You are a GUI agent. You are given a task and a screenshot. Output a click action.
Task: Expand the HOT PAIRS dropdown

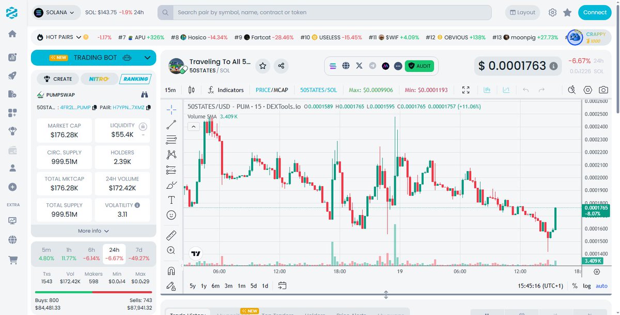(79, 37)
